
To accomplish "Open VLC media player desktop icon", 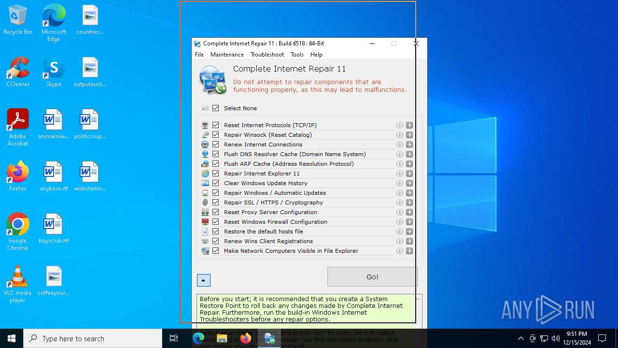I will pyautogui.click(x=17, y=284).
